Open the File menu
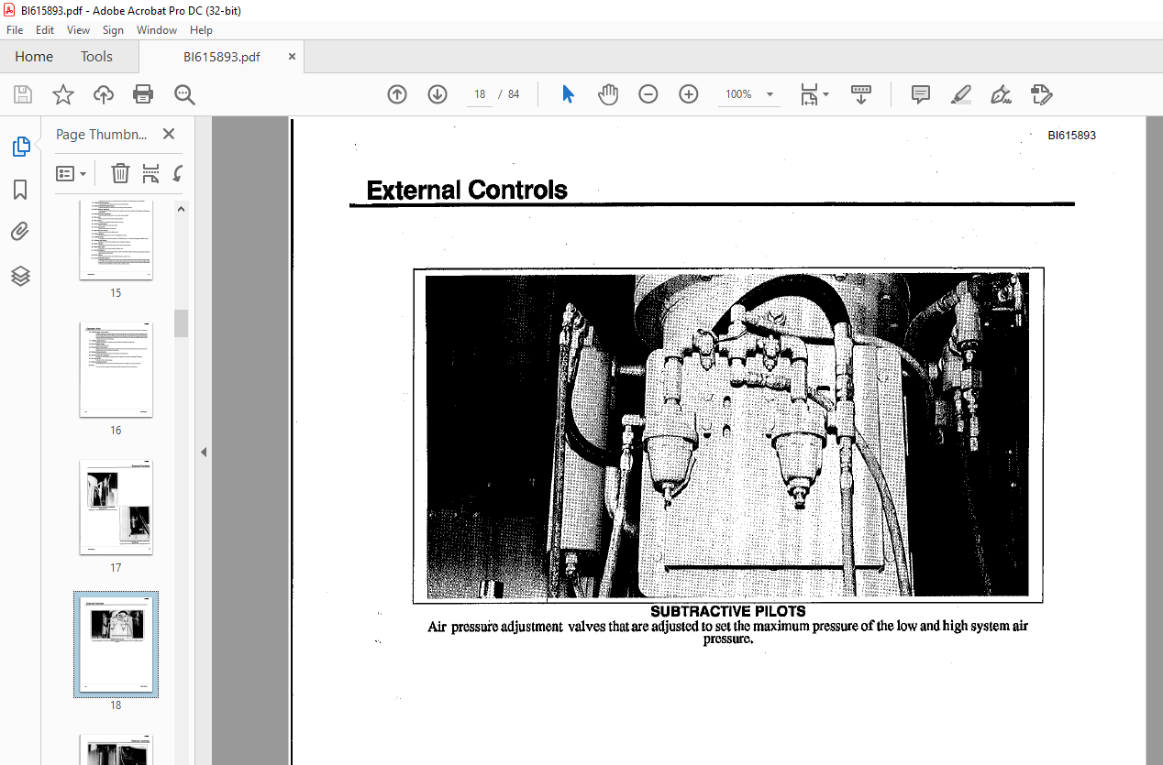 tap(15, 30)
